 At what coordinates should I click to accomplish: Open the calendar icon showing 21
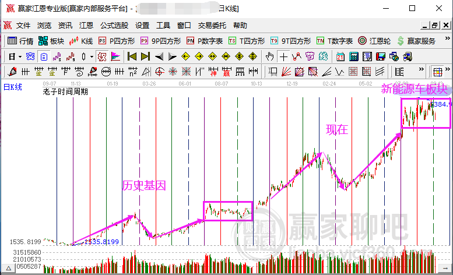click(x=340, y=57)
